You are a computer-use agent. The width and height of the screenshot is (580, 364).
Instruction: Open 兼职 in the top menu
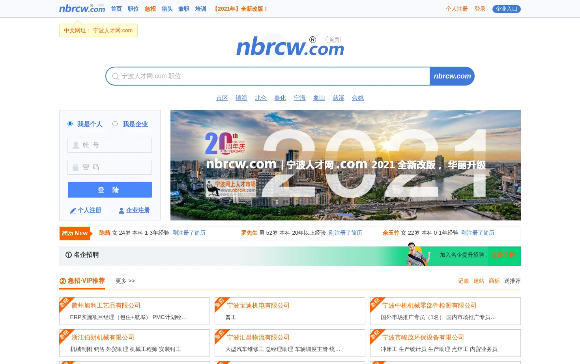click(184, 9)
